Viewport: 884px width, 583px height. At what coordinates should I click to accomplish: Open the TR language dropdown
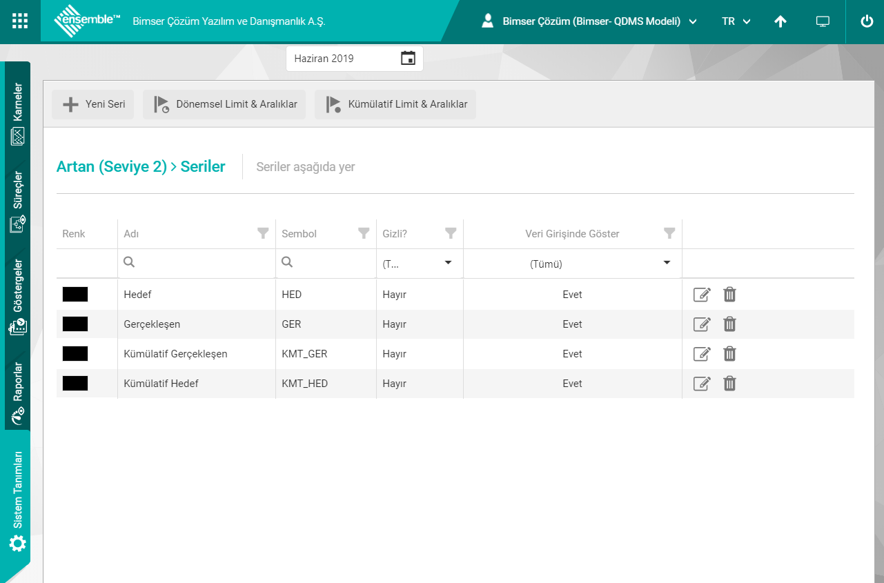tap(736, 21)
